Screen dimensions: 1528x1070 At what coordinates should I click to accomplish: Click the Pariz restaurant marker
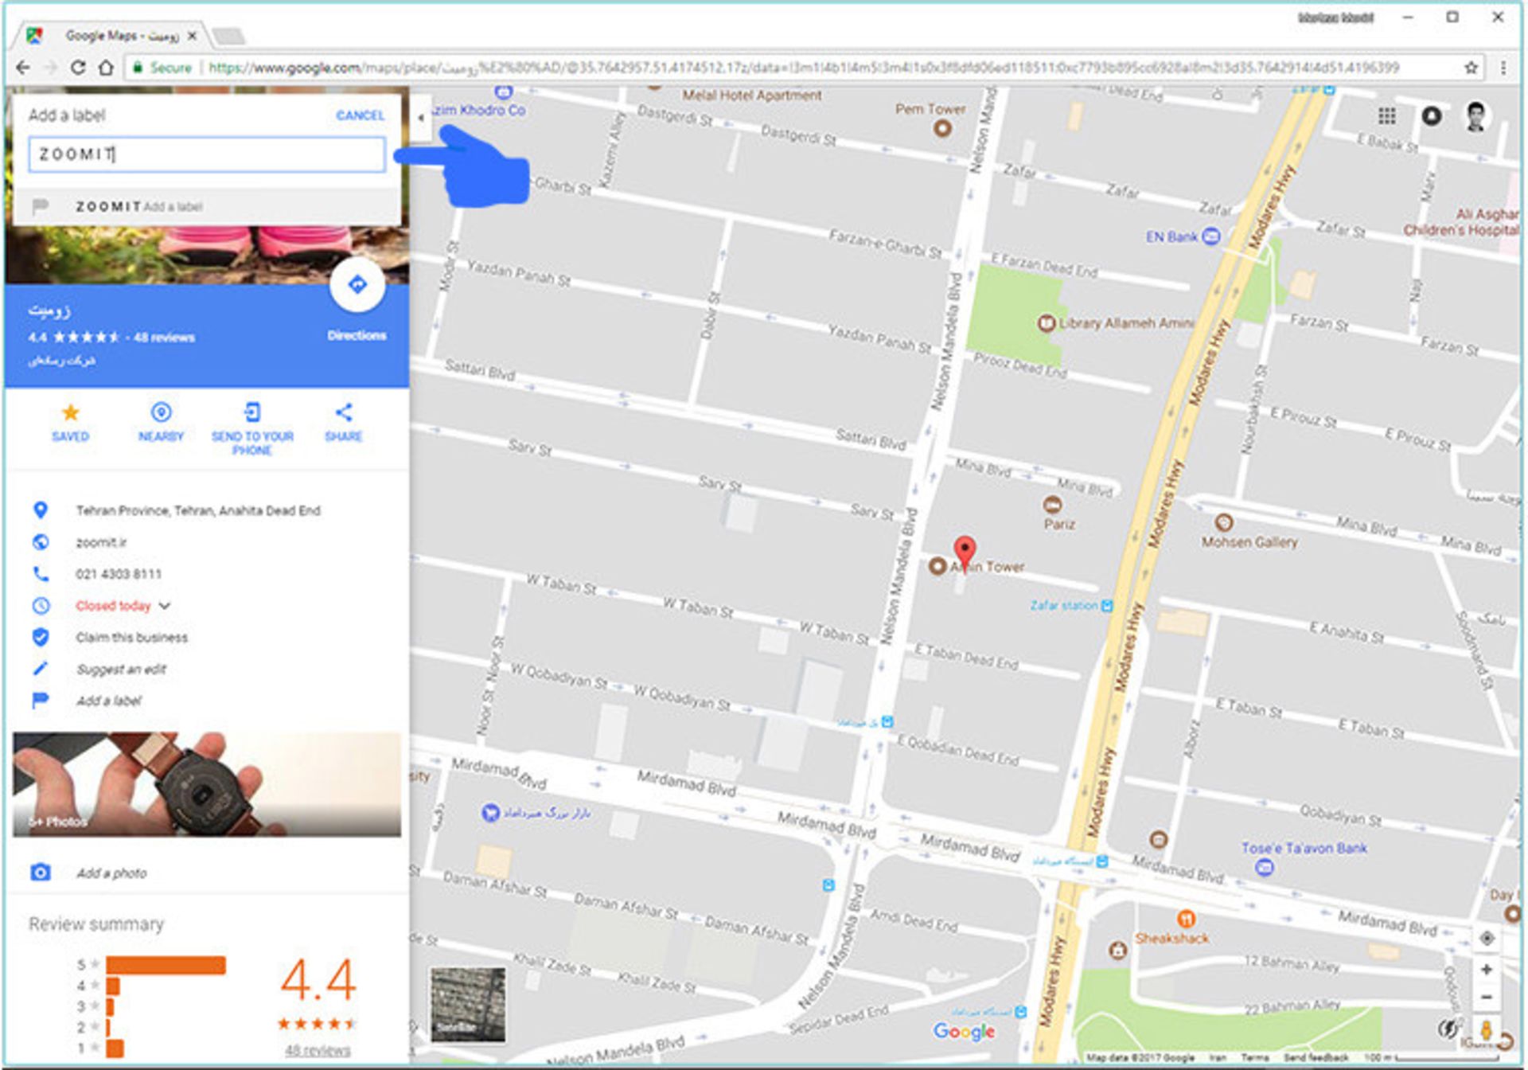[1052, 505]
